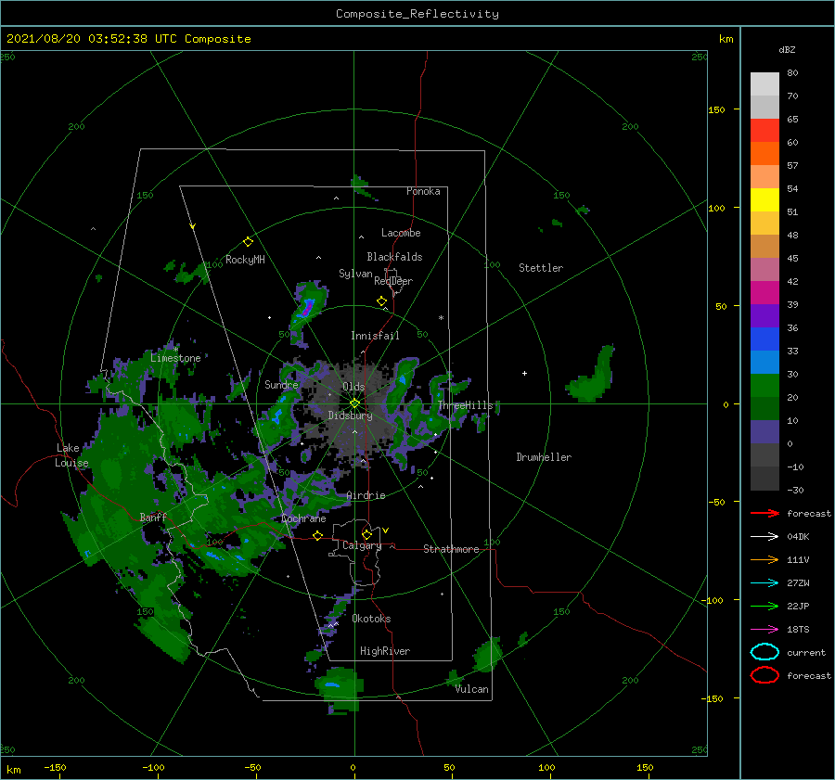Click the green 22JP arrow icon
Image resolution: width=835 pixels, height=780 pixels.
[764, 606]
